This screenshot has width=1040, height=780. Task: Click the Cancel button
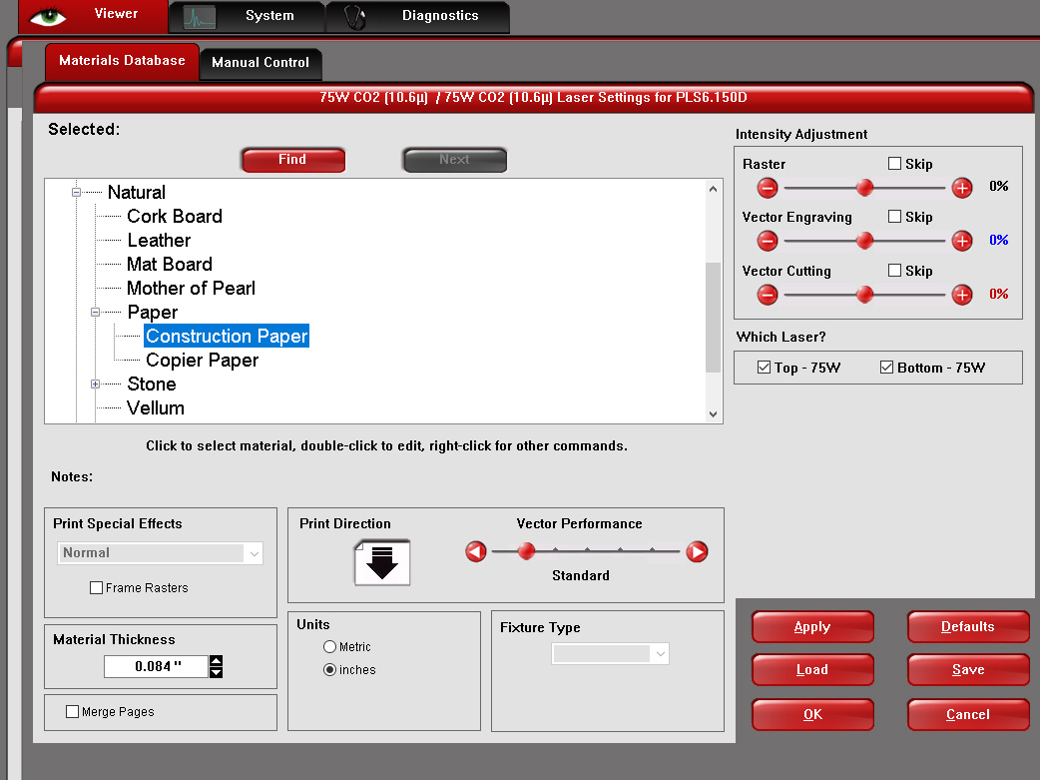968,715
